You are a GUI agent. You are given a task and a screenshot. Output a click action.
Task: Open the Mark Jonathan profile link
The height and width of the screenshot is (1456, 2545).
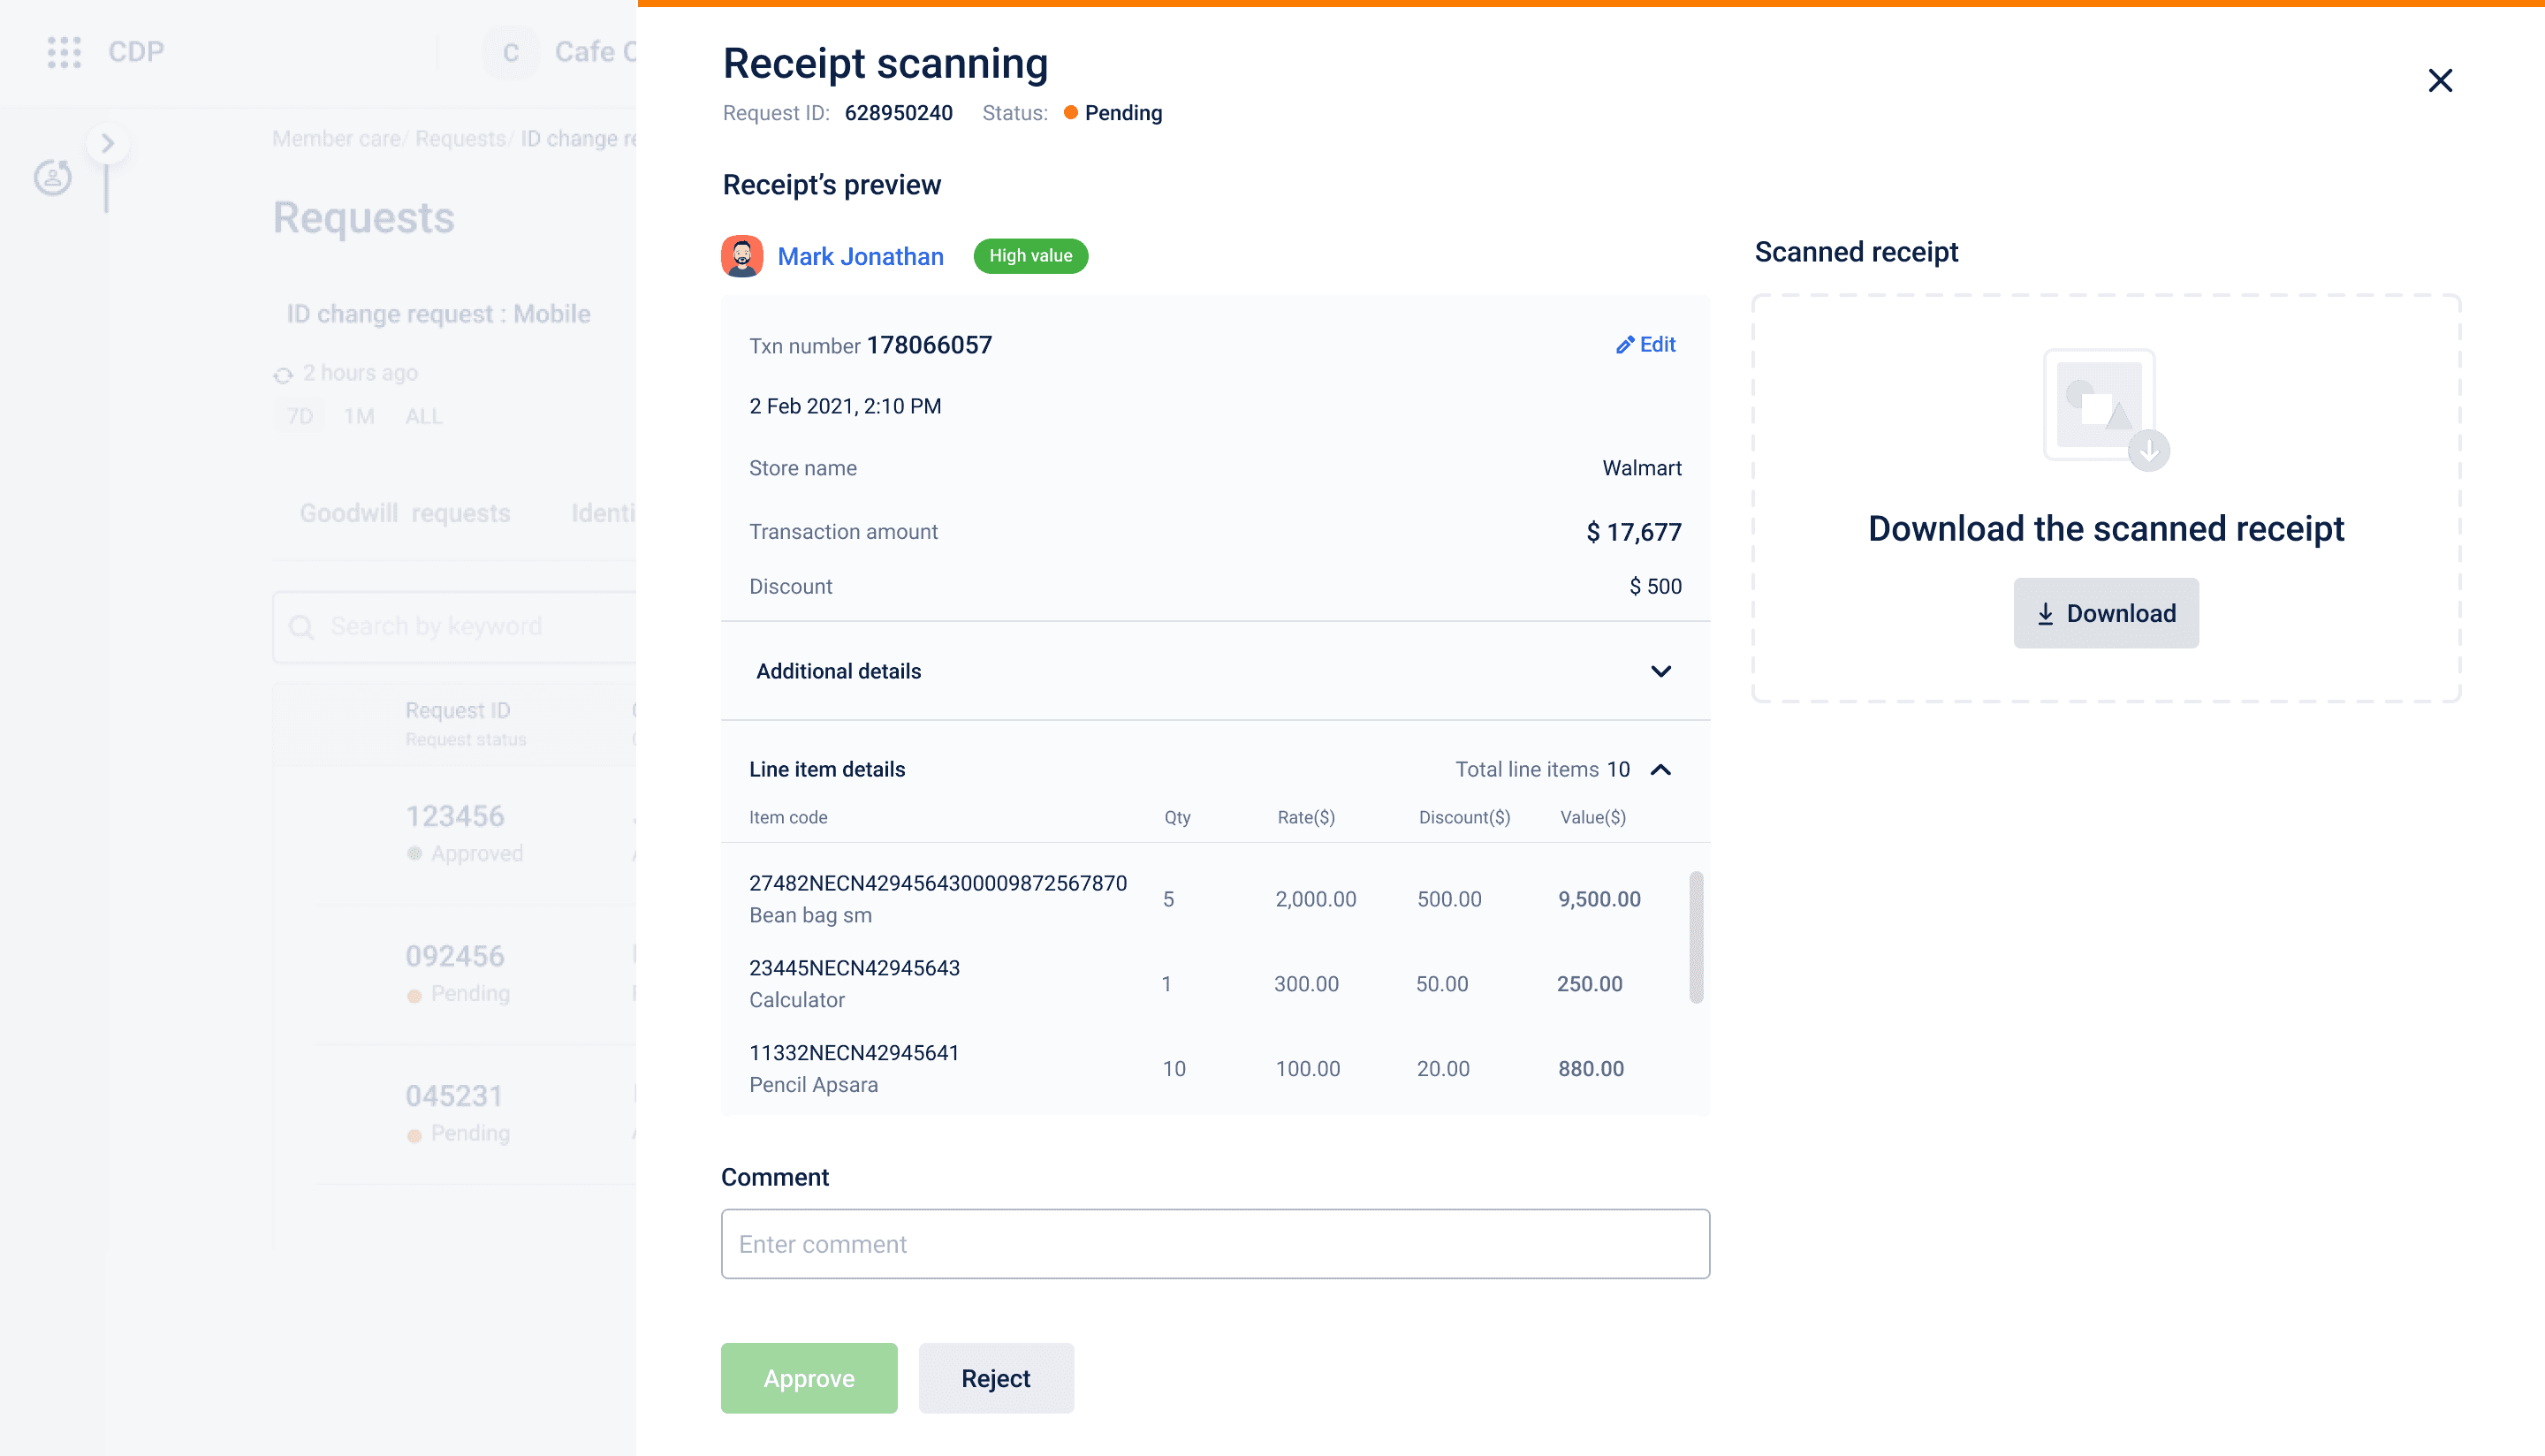(860, 257)
